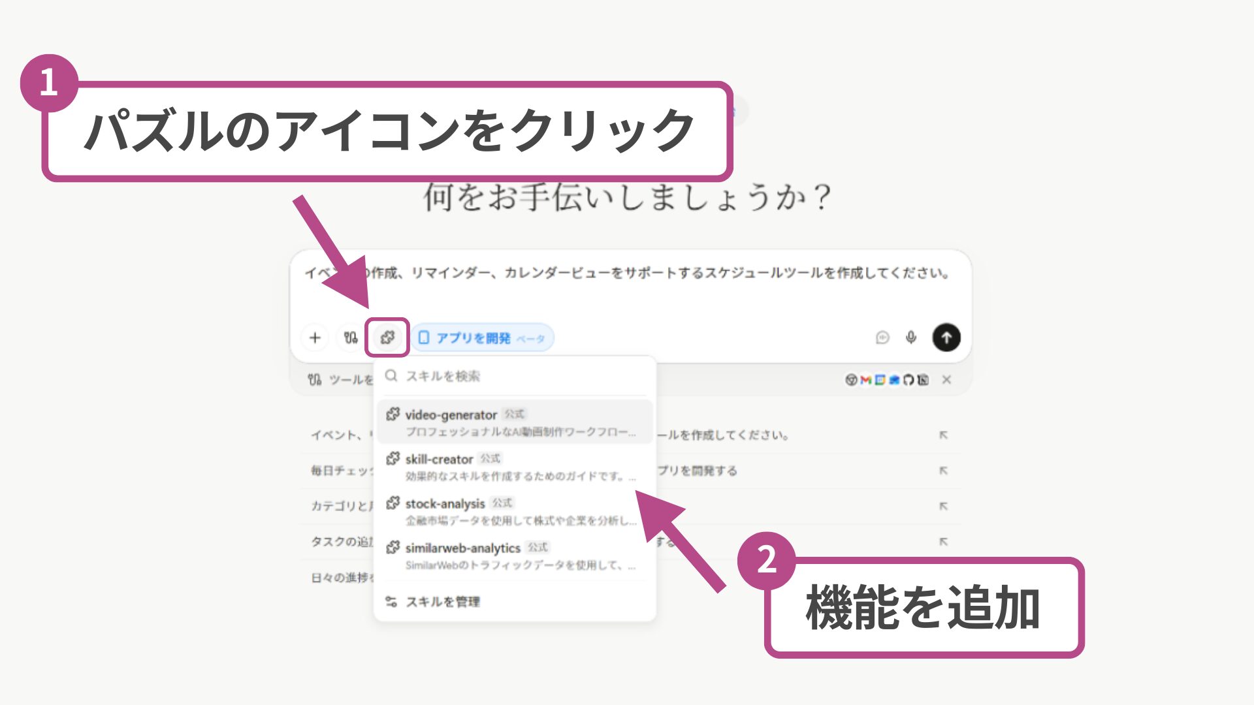This screenshot has height=705, width=1254.
Task: Click the Outlook connector icon
Action: coord(895,380)
